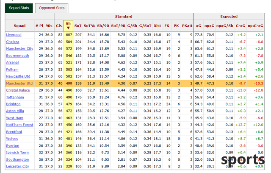The image size is (271, 173).
Task: Sort by the PKatt column header
Action: pos(187,25)
